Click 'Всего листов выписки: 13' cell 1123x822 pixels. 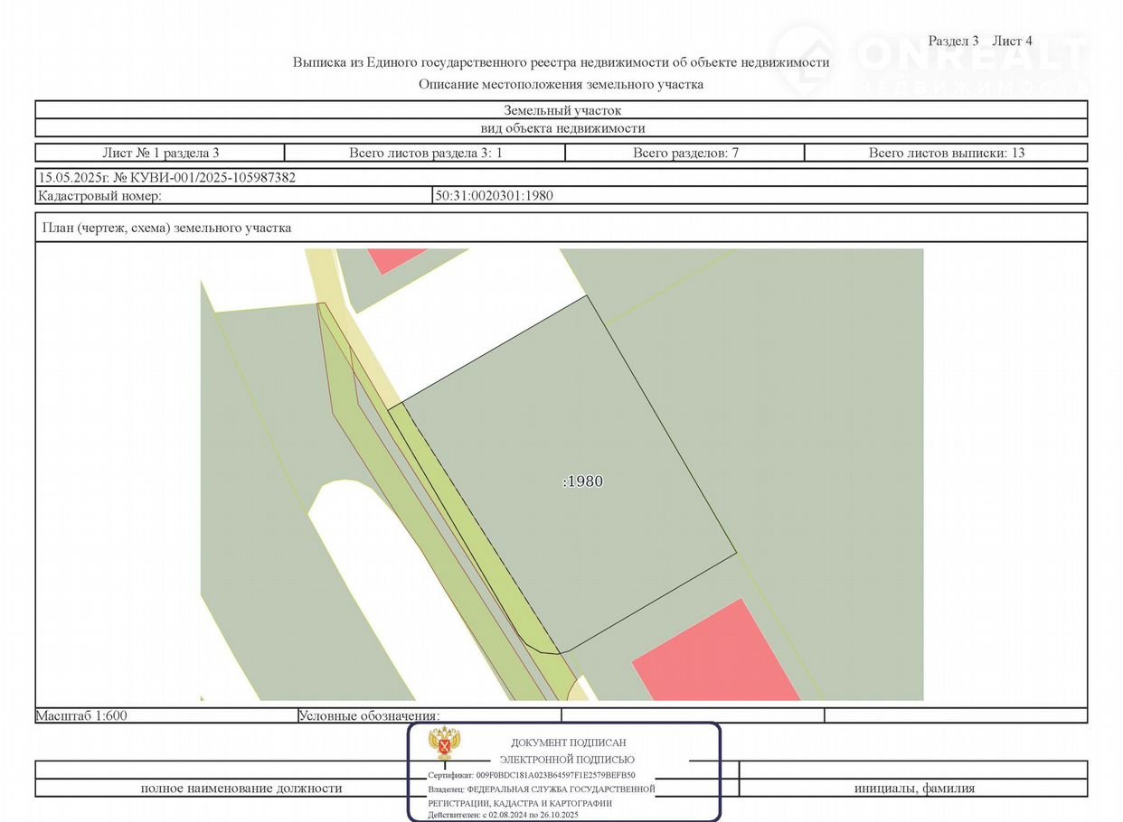(946, 153)
